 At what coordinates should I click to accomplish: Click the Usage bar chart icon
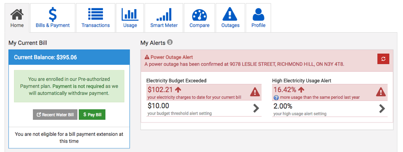pyautogui.click(x=130, y=14)
